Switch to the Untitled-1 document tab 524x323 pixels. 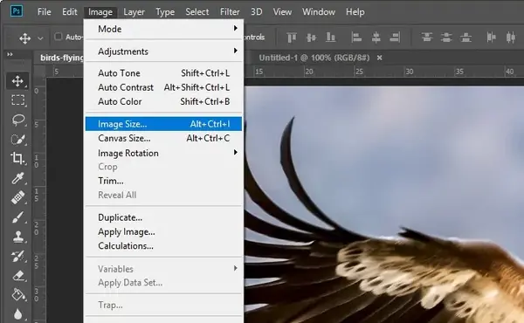(x=314, y=58)
